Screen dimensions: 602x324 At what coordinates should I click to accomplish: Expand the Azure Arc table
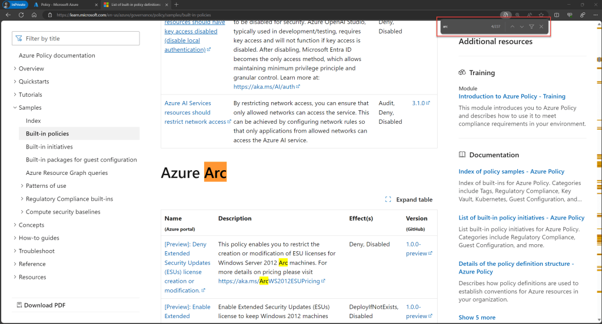[409, 200]
